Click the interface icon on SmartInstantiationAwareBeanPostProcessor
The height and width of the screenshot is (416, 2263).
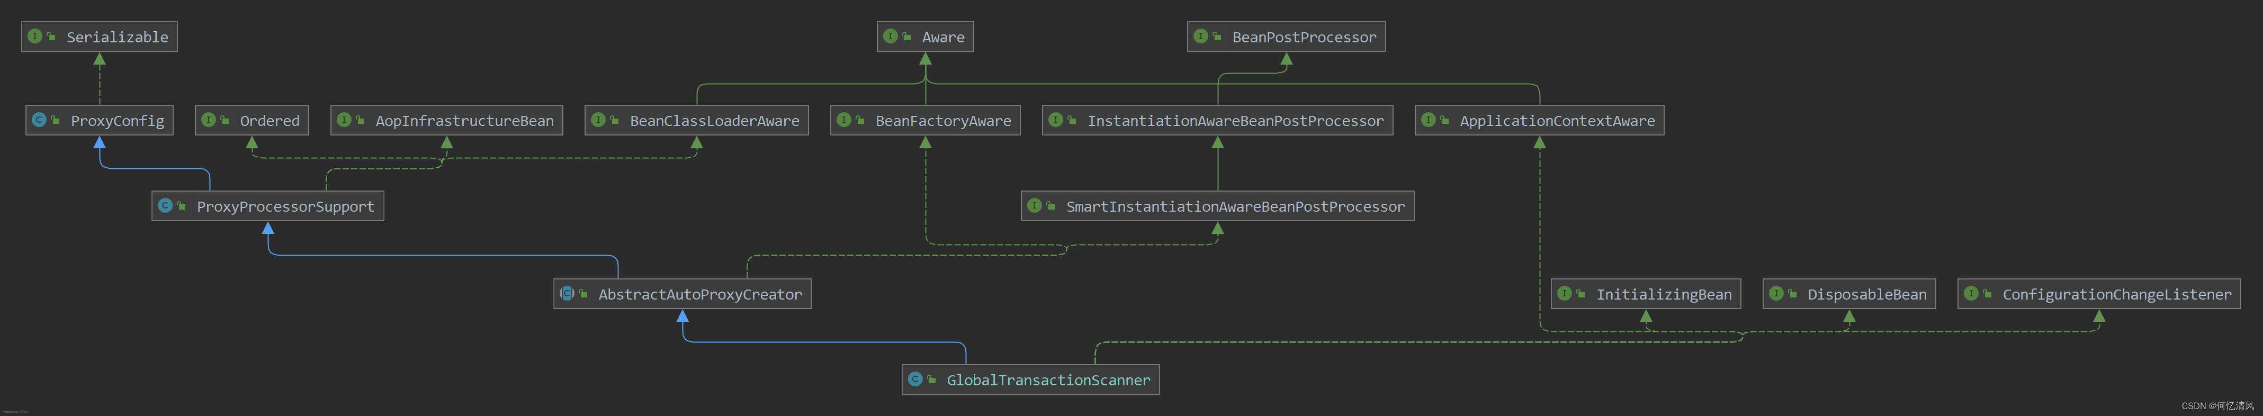click(1035, 205)
